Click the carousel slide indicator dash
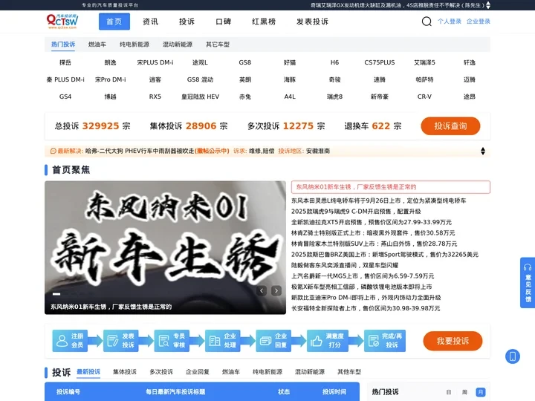The height and width of the screenshot is (401, 535). 56,293
